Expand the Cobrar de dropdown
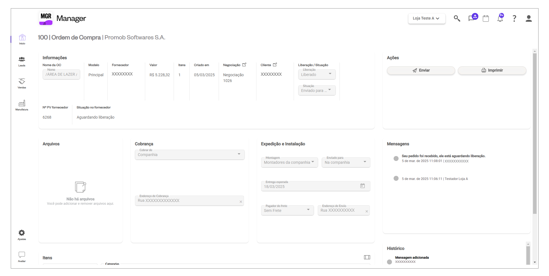Screen dimensions: 549x276 tap(190, 155)
